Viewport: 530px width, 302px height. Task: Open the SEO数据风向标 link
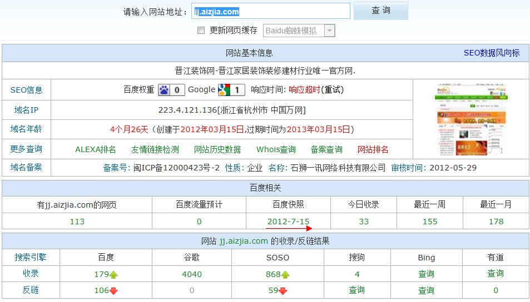click(492, 53)
